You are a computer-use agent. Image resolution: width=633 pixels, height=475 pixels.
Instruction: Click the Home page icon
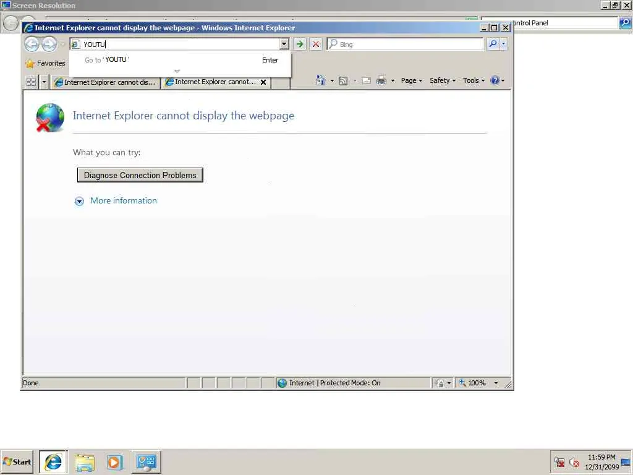tap(321, 80)
